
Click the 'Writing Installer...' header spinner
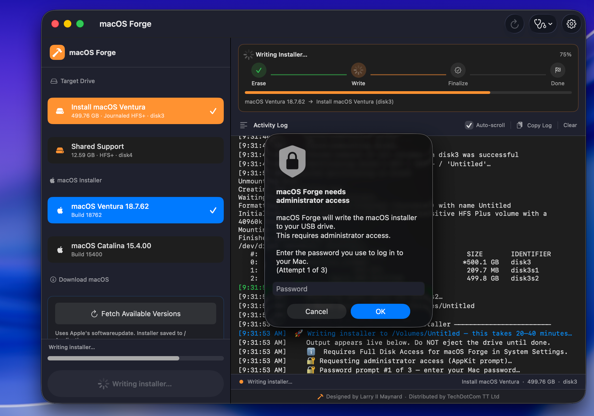coord(248,54)
